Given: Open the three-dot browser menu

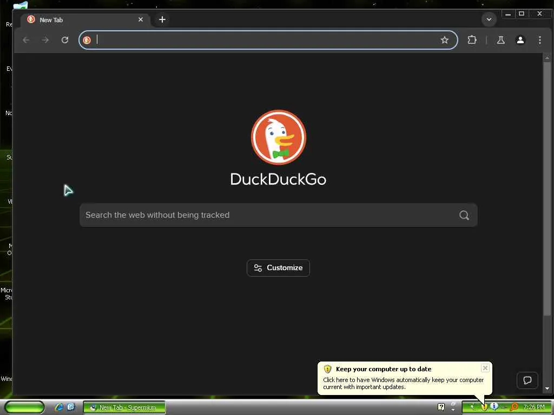Looking at the screenshot, I should (x=539, y=40).
